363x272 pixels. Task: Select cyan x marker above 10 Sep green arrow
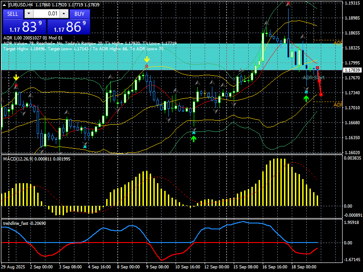point(194,133)
